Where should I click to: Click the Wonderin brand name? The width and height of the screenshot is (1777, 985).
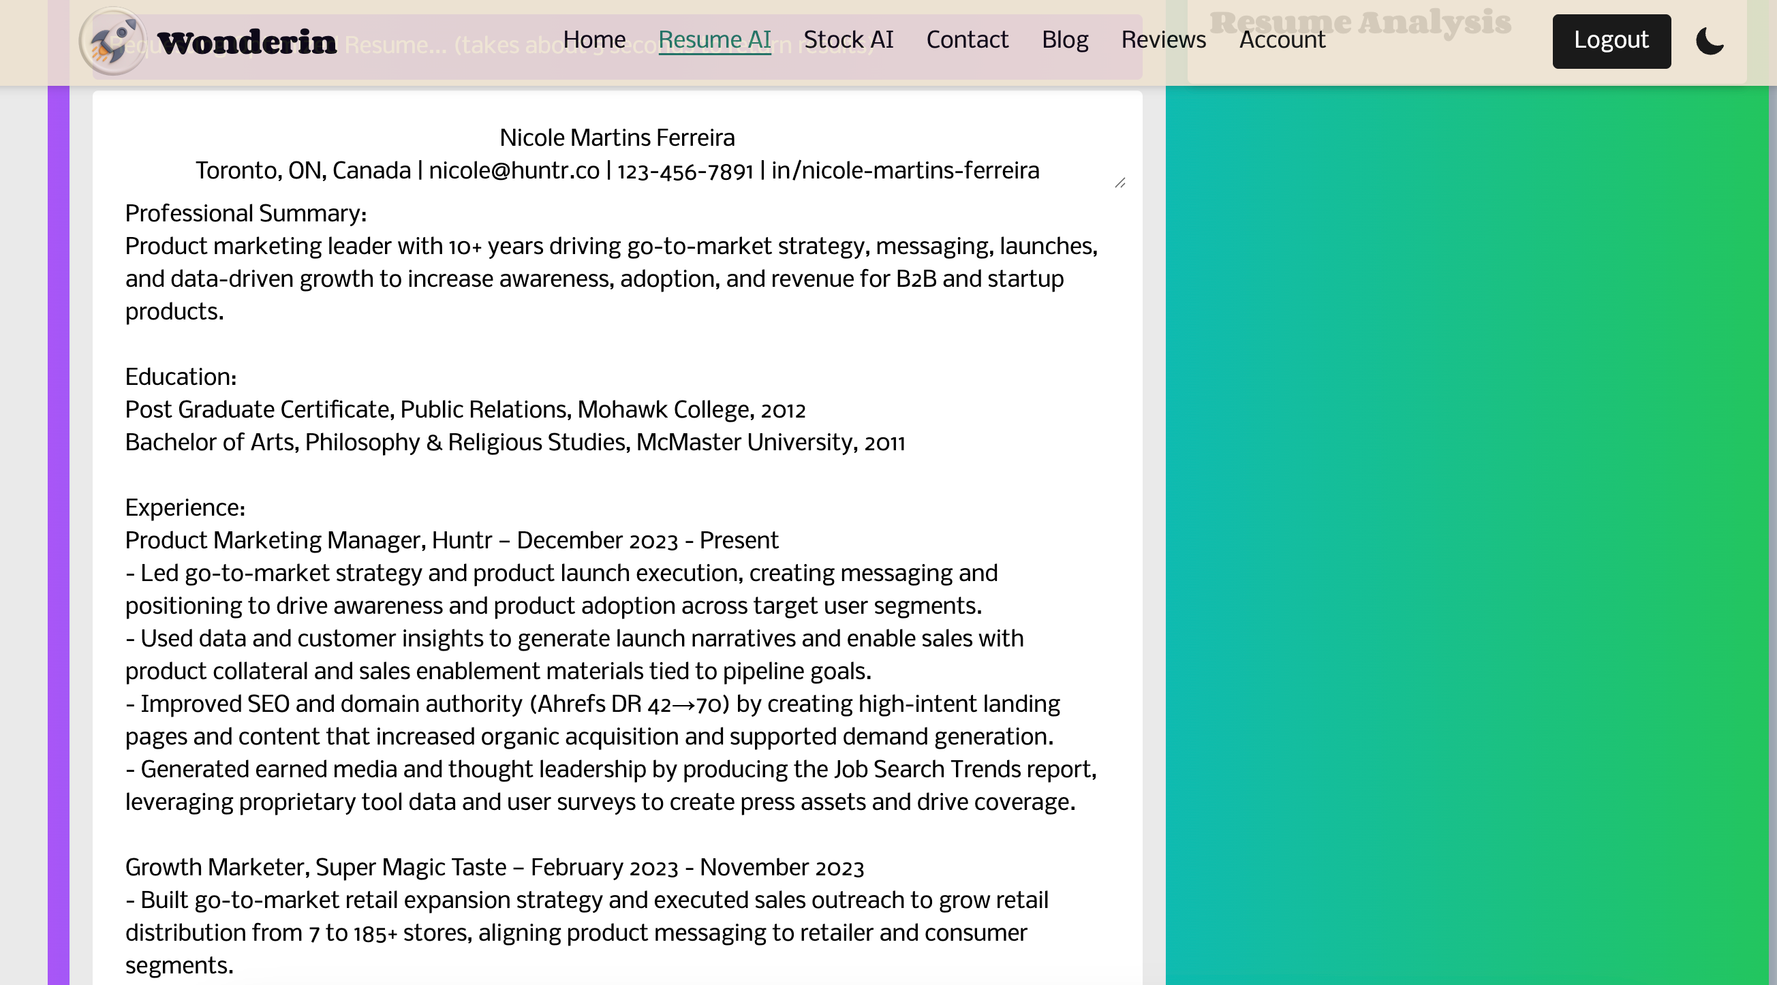(x=247, y=42)
